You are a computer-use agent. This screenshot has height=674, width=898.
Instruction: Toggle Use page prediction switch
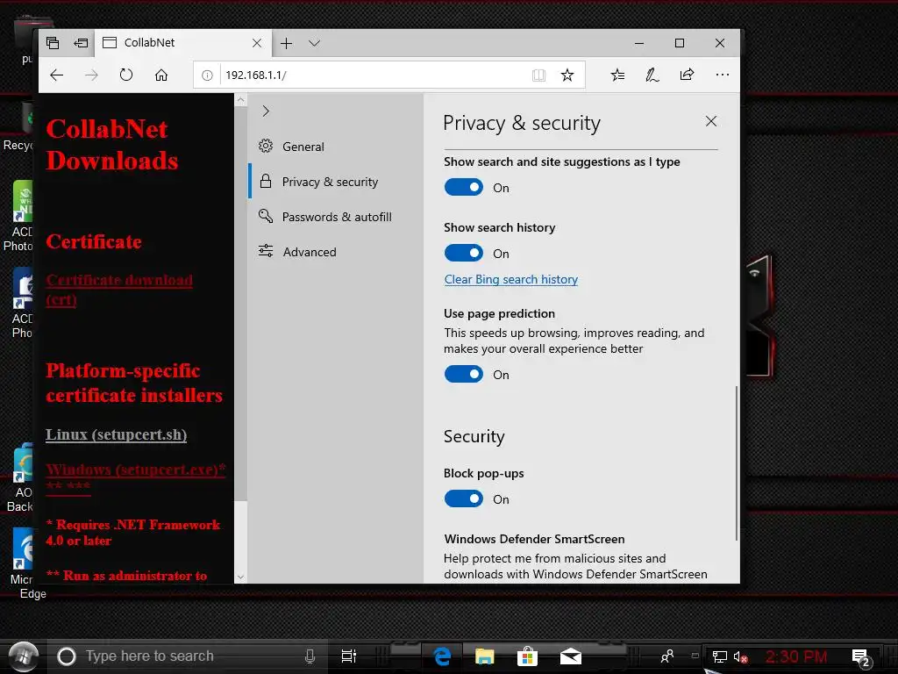(463, 374)
